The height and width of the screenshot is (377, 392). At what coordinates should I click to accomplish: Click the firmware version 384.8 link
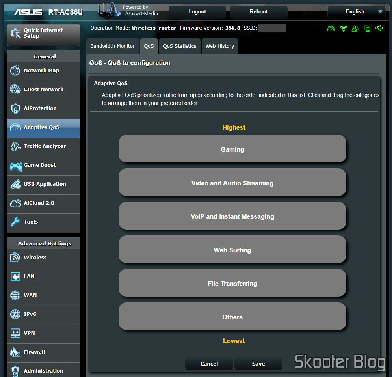coord(232,28)
